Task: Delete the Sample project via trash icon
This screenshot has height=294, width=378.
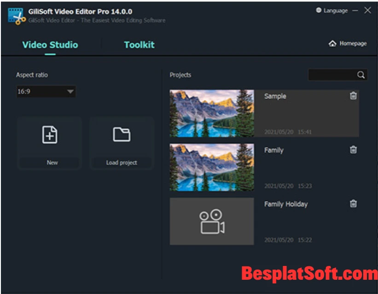Action: click(354, 95)
